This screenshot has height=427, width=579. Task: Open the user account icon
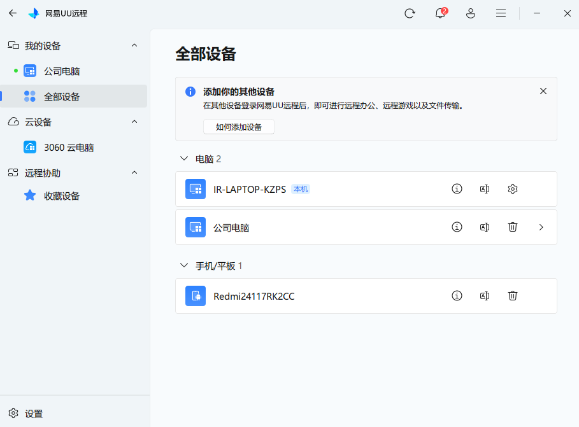pyautogui.click(x=471, y=13)
